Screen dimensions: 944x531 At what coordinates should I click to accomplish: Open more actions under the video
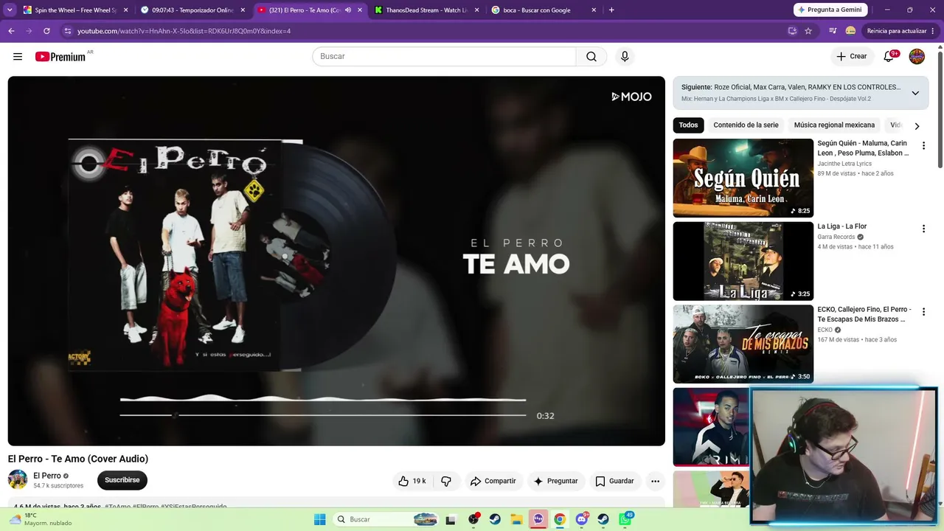click(655, 481)
